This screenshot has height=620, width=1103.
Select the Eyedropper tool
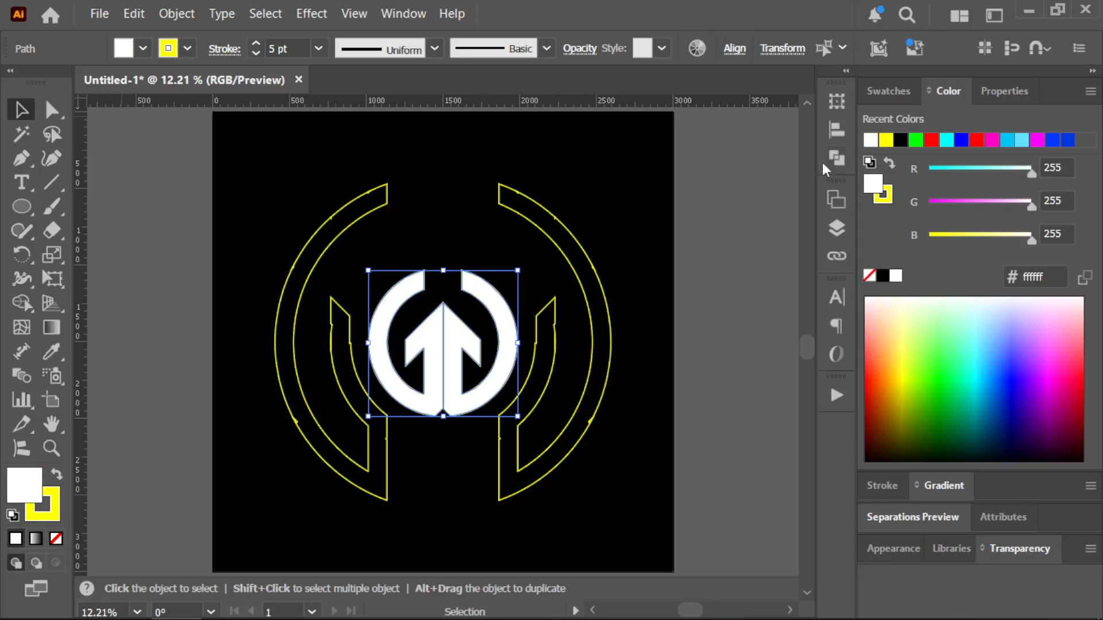(x=52, y=351)
